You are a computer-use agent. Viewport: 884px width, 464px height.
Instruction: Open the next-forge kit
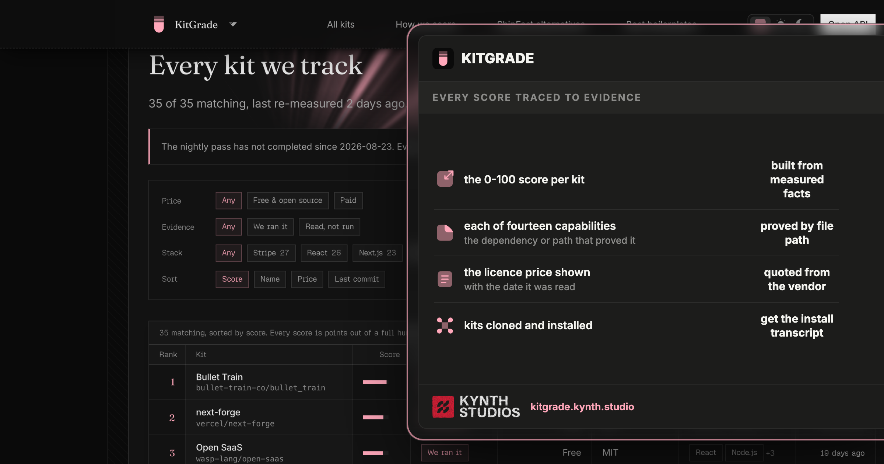click(218, 412)
